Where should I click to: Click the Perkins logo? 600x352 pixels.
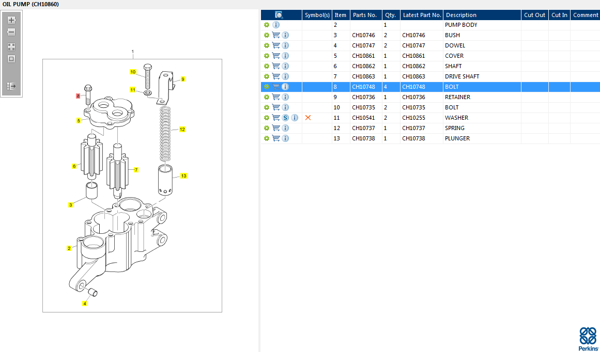tap(588, 339)
